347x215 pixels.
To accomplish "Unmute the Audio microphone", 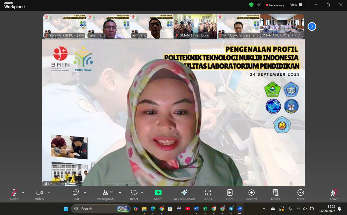I will click(14, 195).
